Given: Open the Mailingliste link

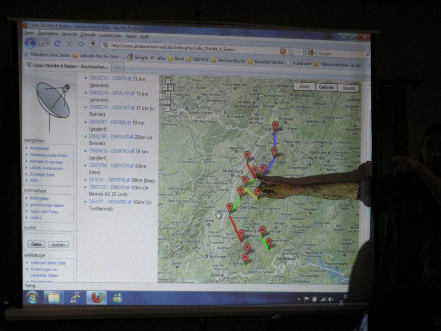Looking at the screenshot, I should point(39,198).
